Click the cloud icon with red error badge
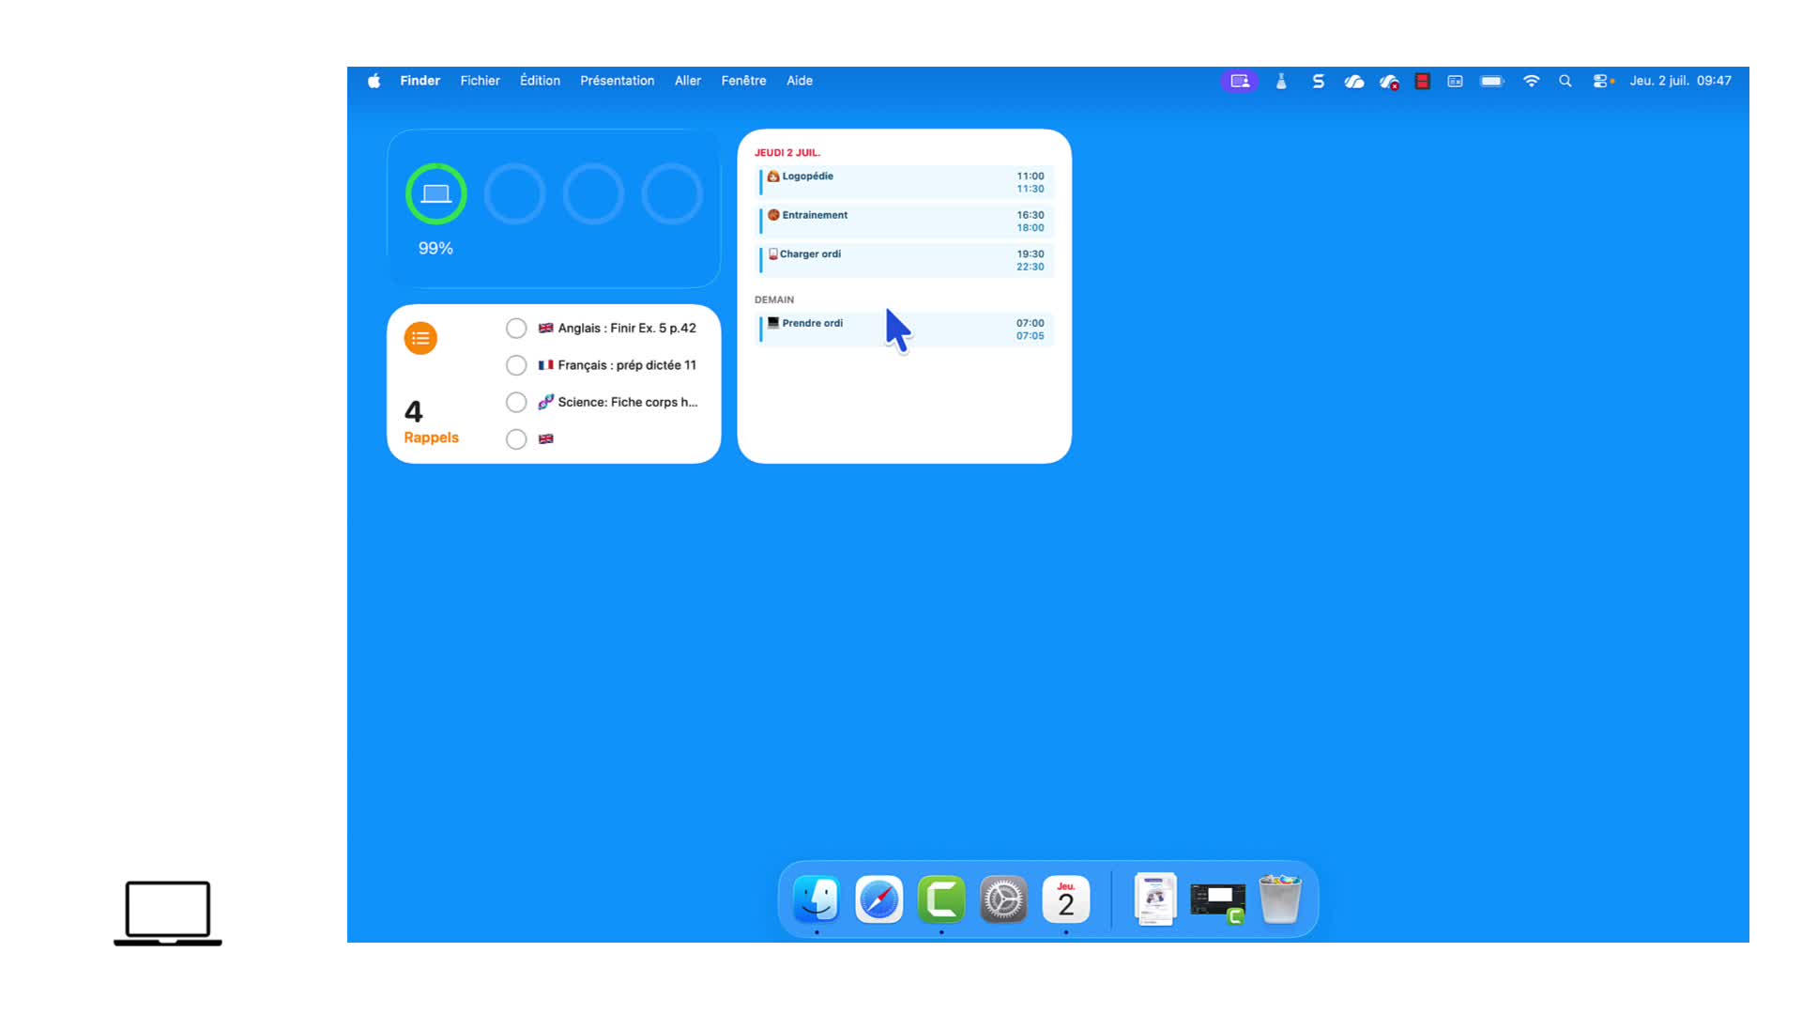1802x1014 pixels. tap(1389, 82)
